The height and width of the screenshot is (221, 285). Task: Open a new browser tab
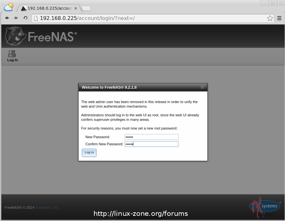(x=86, y=8)
